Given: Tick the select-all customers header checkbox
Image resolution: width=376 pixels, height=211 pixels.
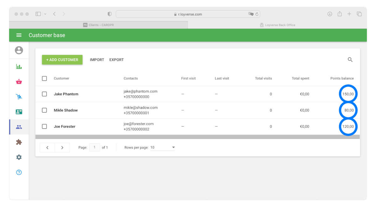Looking at the screenshot, I should point(44,78).
